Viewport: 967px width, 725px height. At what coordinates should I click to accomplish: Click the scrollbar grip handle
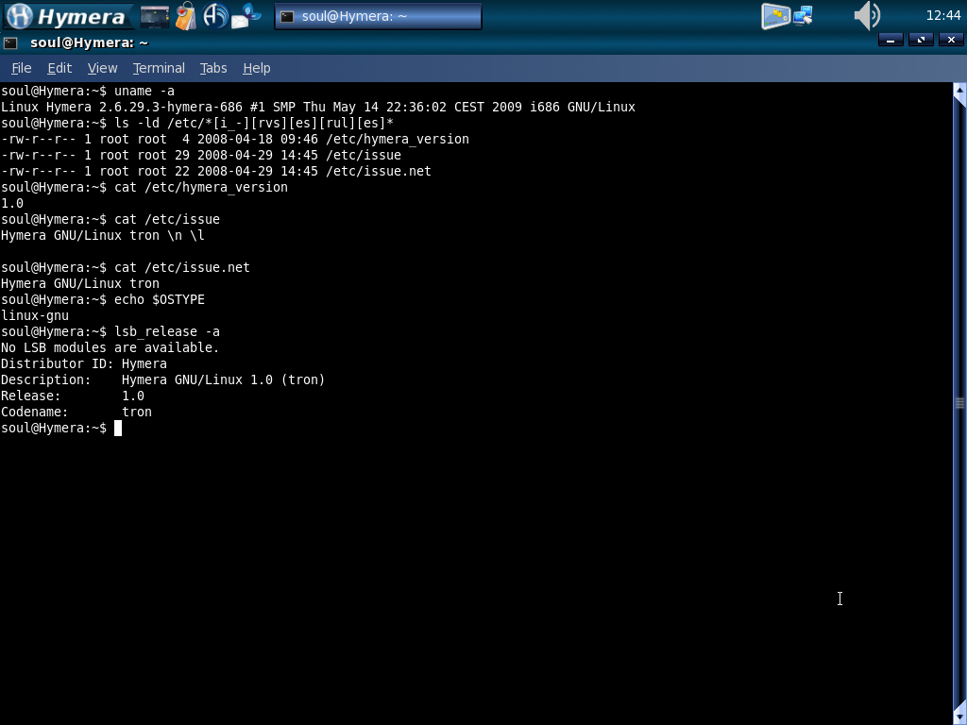pyautogui.click(x=959, y=403)
